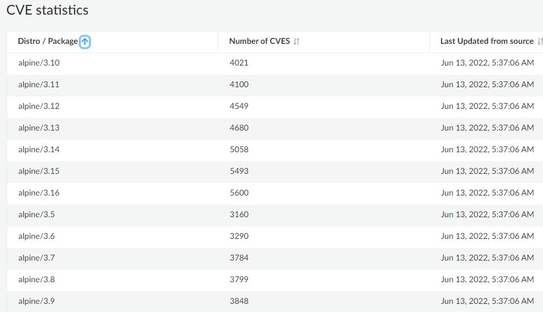Select the alpine/3.9 row
The height and width of the screenshot is (312, 543).
[x=36, y=301]
